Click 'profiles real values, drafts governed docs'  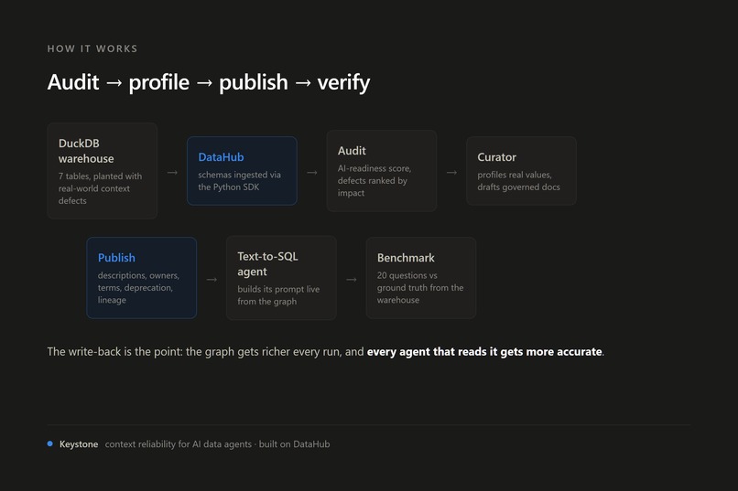518,181
